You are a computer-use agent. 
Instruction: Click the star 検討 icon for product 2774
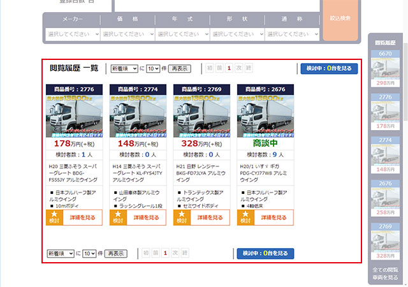point(118,217)
